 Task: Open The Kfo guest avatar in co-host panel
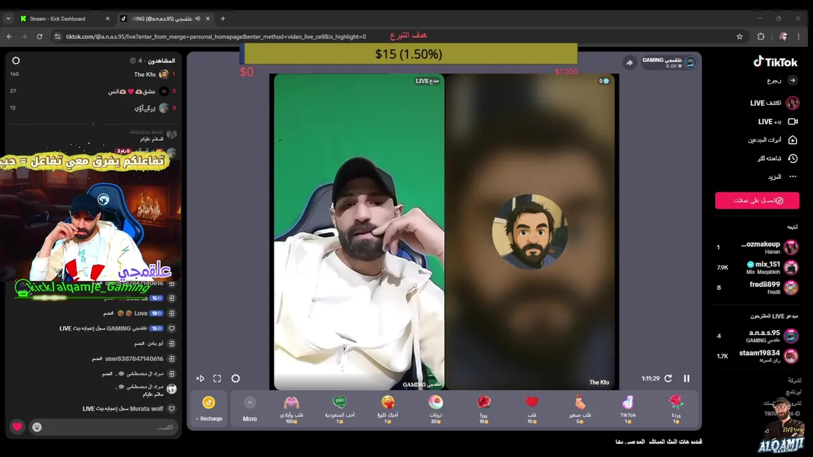(530, 232)
